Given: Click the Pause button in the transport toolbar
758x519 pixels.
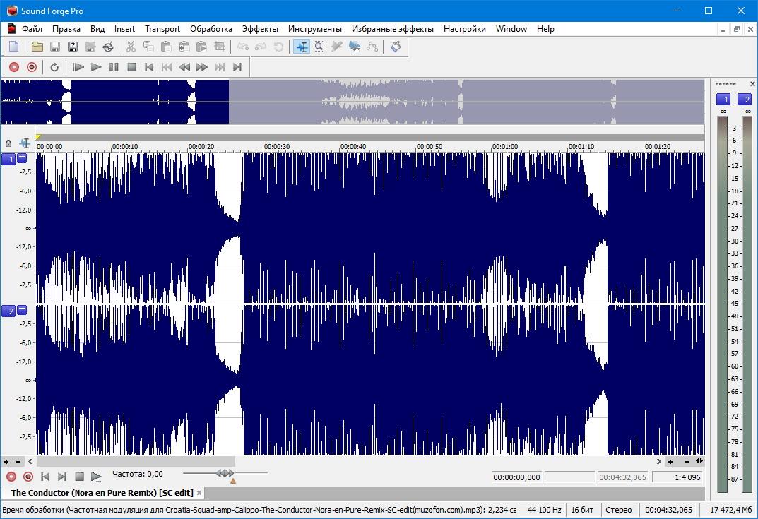Looking at the screenshot, I should (114, 67).
